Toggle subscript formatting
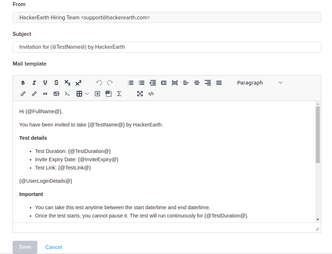The image size is (332, 254). (67, 83)
